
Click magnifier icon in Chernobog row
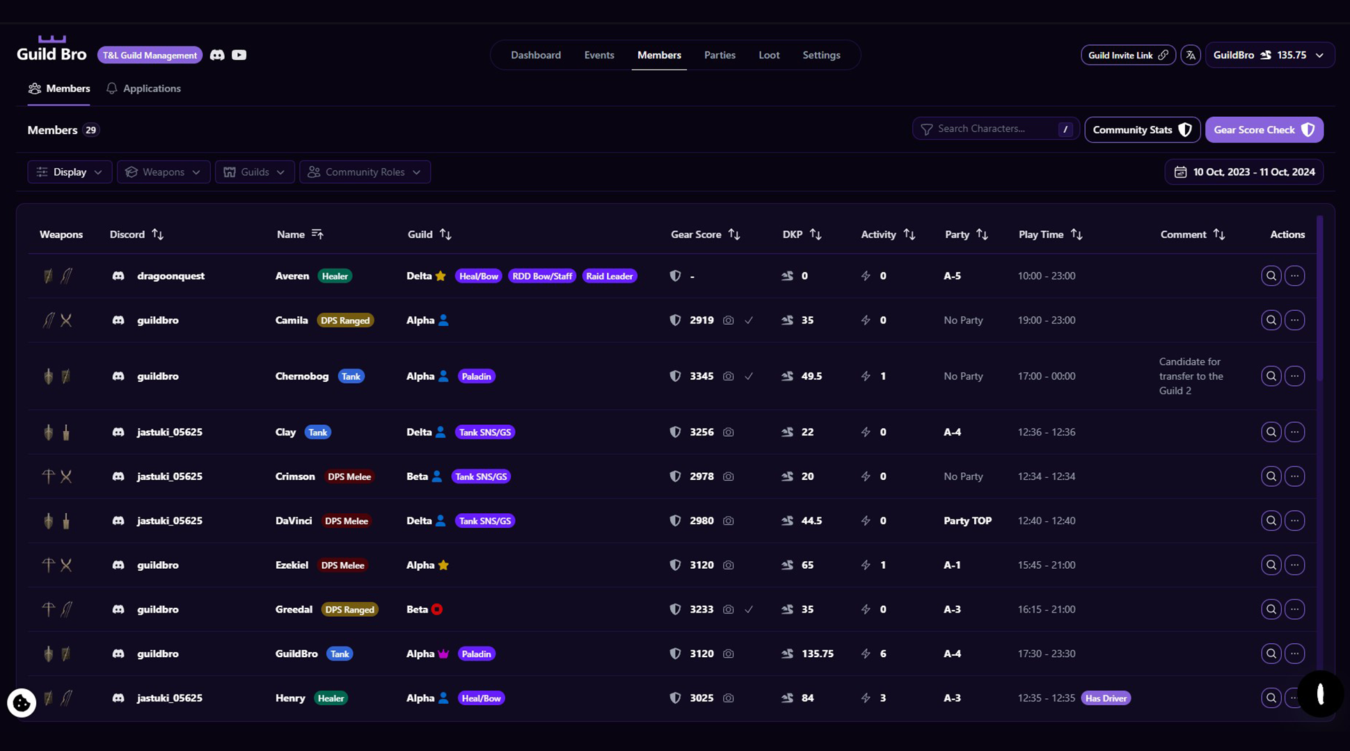click(x=1271, y=376)
